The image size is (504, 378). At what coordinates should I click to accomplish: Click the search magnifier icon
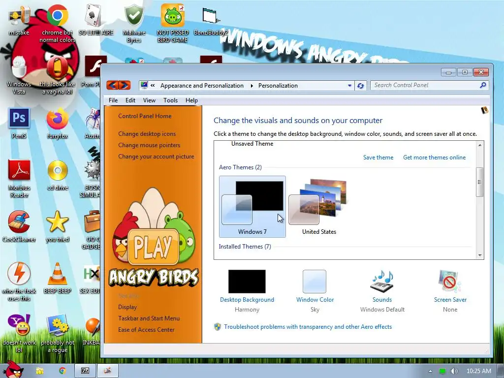[482, 85]
